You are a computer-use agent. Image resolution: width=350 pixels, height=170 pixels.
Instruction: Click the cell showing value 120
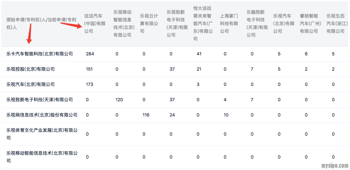[119, 100]
